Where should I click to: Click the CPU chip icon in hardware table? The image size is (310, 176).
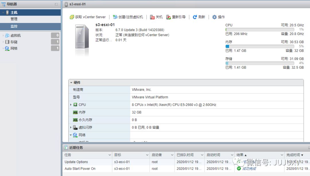(75, 105)
